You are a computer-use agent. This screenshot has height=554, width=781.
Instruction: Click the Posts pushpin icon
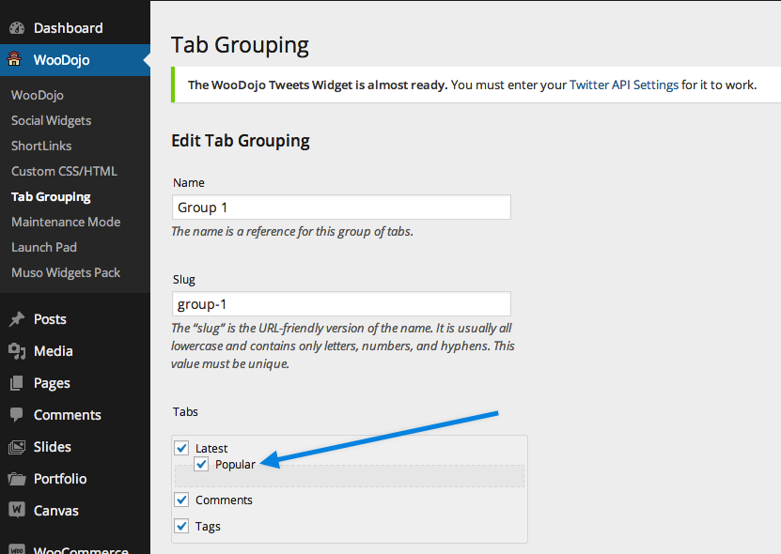(x=17, y=319)
